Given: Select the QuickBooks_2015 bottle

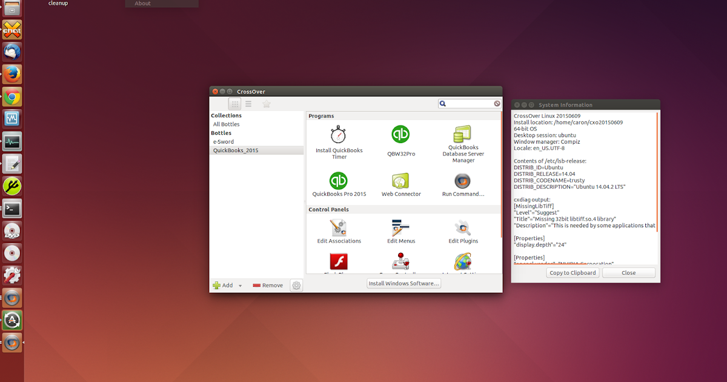Looking at the screenshot, I should click(x=256, y=150).
